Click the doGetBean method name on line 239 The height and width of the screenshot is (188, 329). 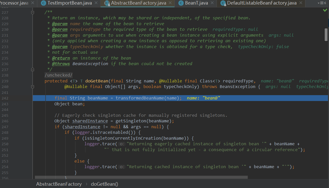point(97,81)
